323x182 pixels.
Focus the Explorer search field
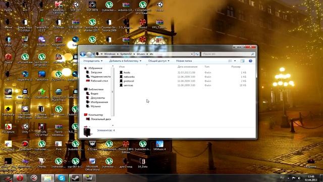pos(228,54)
